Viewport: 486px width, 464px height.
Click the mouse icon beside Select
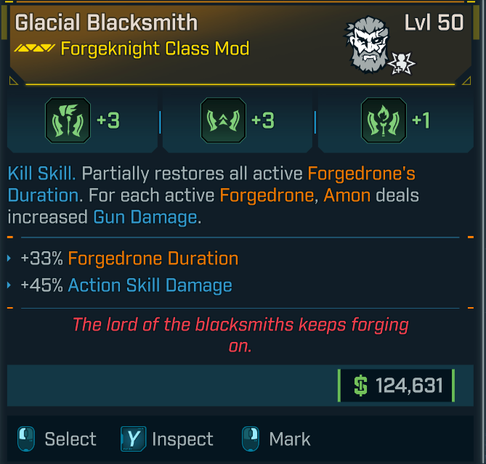[25, 439]
